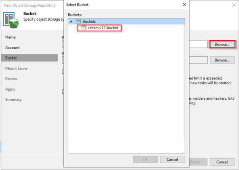Click the 'Select Bucket' dialog title
This screenshot has width=239, height=170.
pos(77,5)
